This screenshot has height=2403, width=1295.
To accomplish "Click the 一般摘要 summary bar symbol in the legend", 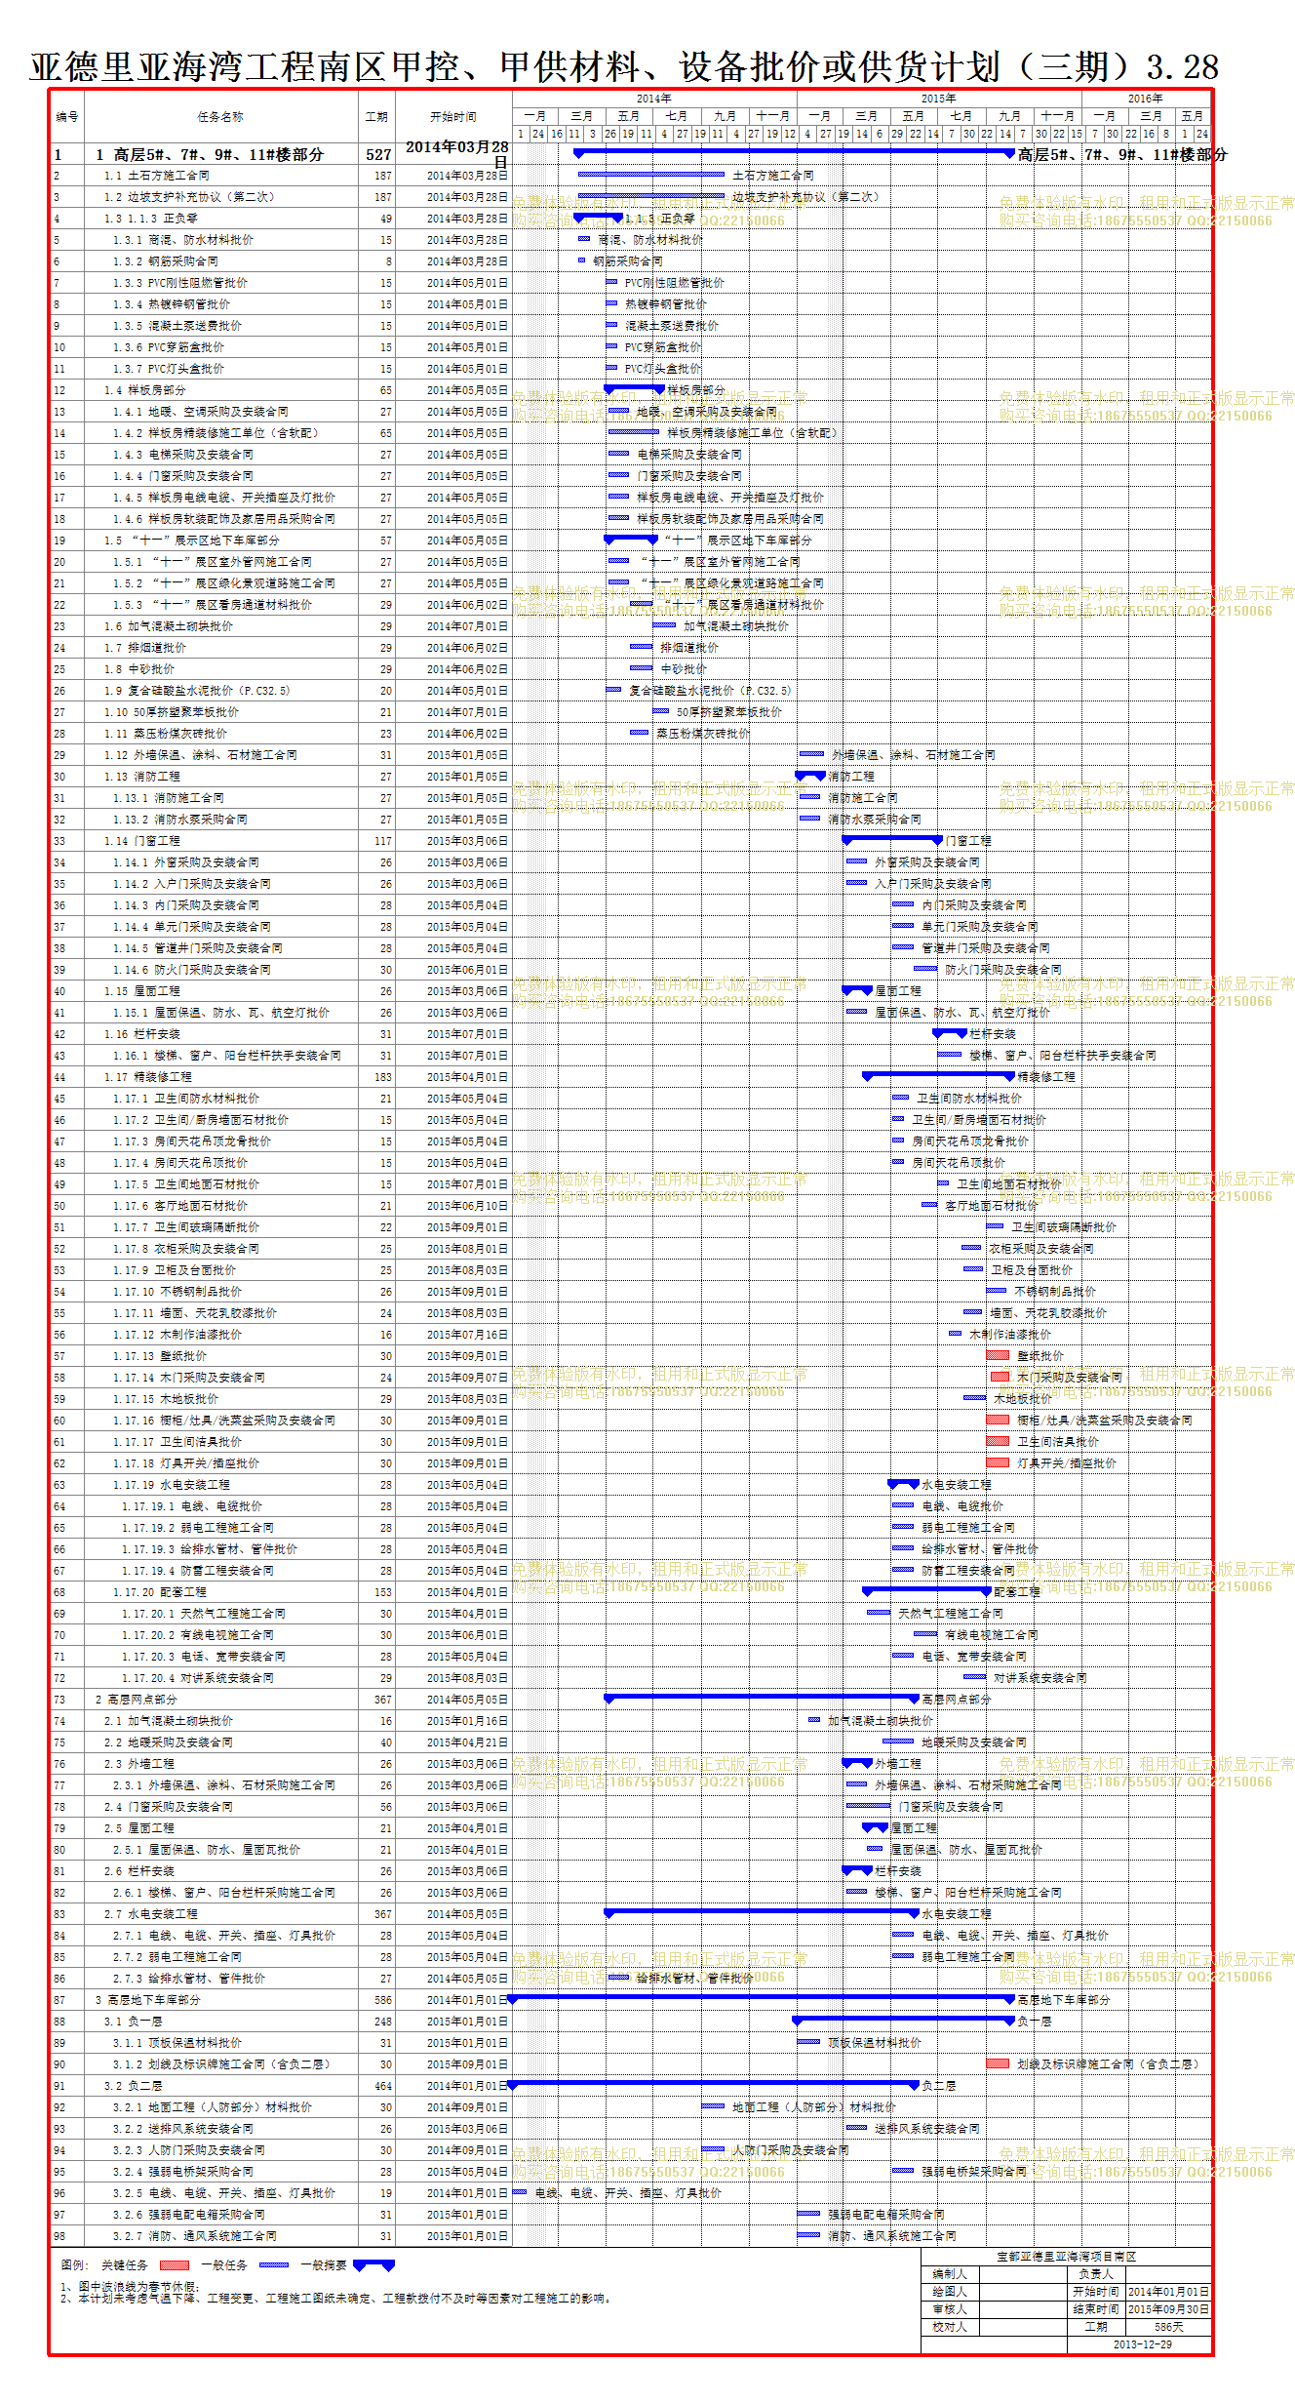I will tap(374, 2265).
